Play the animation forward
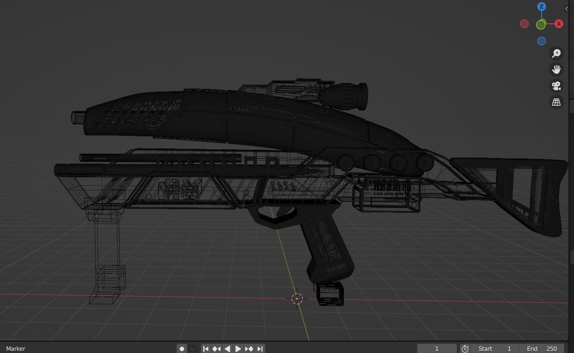574x353 pixels. [x=238, y=349]
